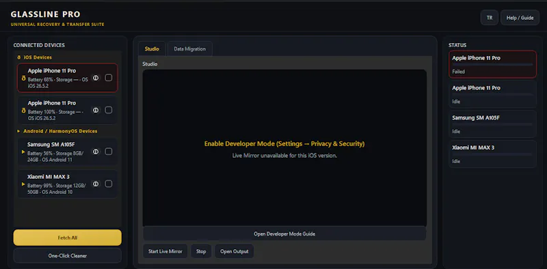Viewport: 547px width, 269px height.
Task: Open Developer Mode Guide
Action: pyautogui.click(x=284, y=233)
